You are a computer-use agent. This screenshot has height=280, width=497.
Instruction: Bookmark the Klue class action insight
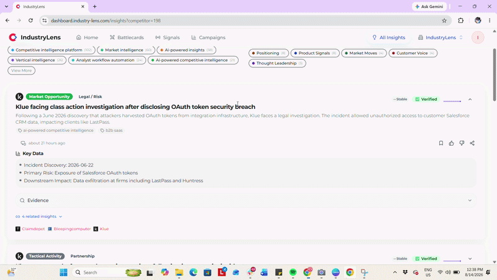[x=441, y=143]
